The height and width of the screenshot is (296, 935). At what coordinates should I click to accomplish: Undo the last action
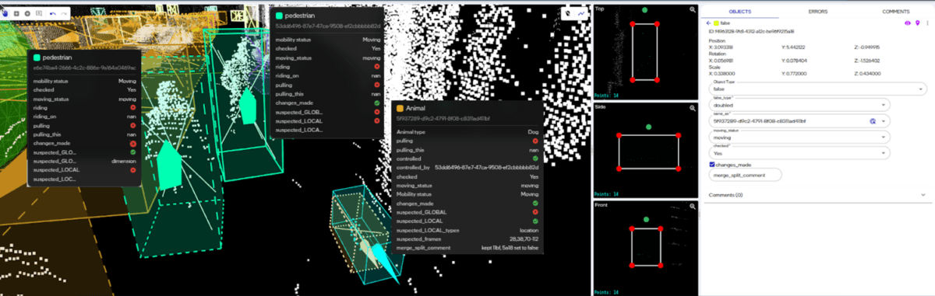(x=52, y=13)
